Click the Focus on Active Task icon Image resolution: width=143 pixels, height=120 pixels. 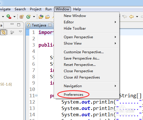12,32
